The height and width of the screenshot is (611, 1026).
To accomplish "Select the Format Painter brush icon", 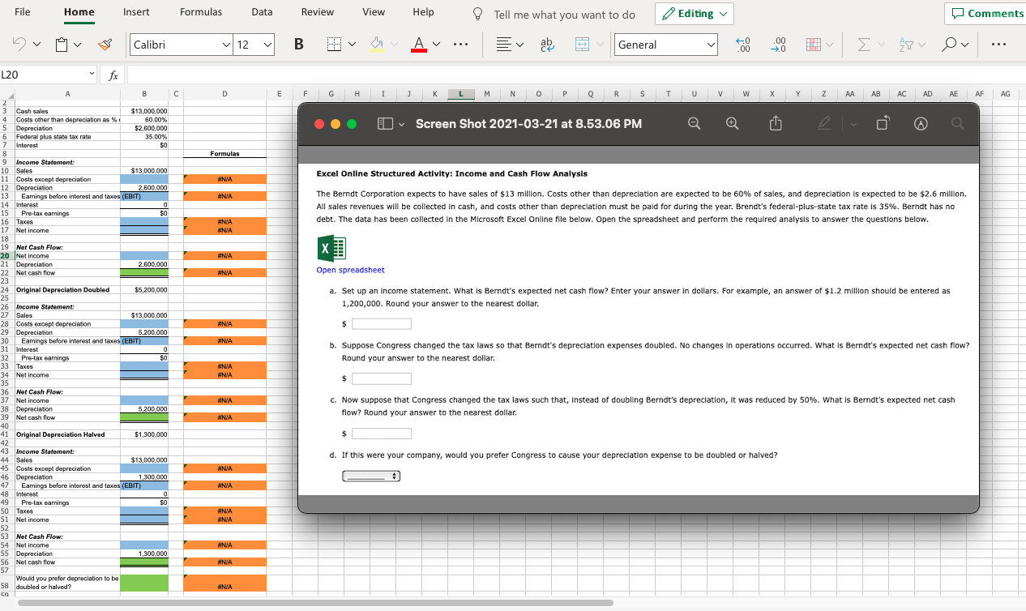I will (x=104, y=45).
